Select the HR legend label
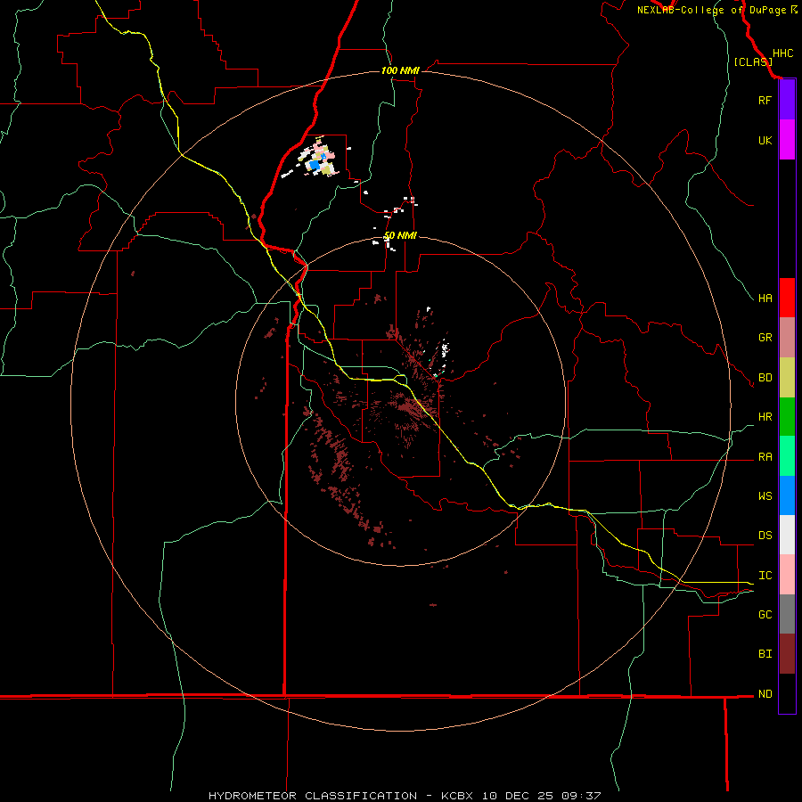 coord(765,417)
